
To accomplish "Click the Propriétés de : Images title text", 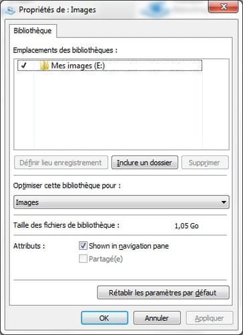I will (x=57, y=10).
